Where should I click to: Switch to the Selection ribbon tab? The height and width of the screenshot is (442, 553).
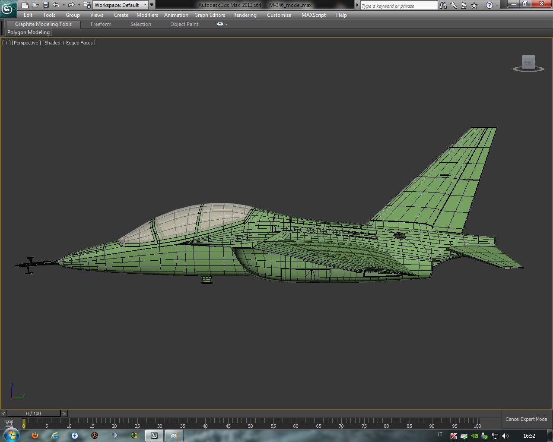(141, 24)
